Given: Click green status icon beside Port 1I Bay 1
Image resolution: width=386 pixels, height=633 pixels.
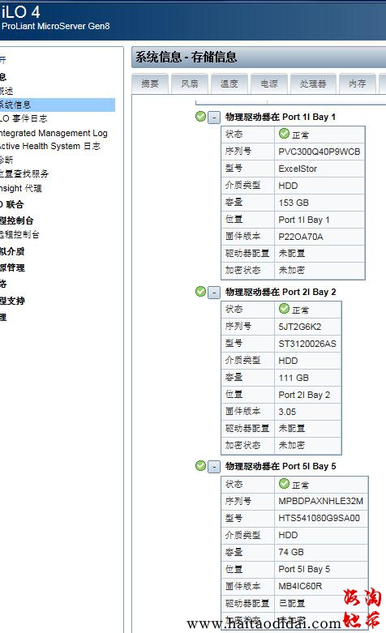Looking at the screenshot, I should pyautogui.click(x=200, y=117).
